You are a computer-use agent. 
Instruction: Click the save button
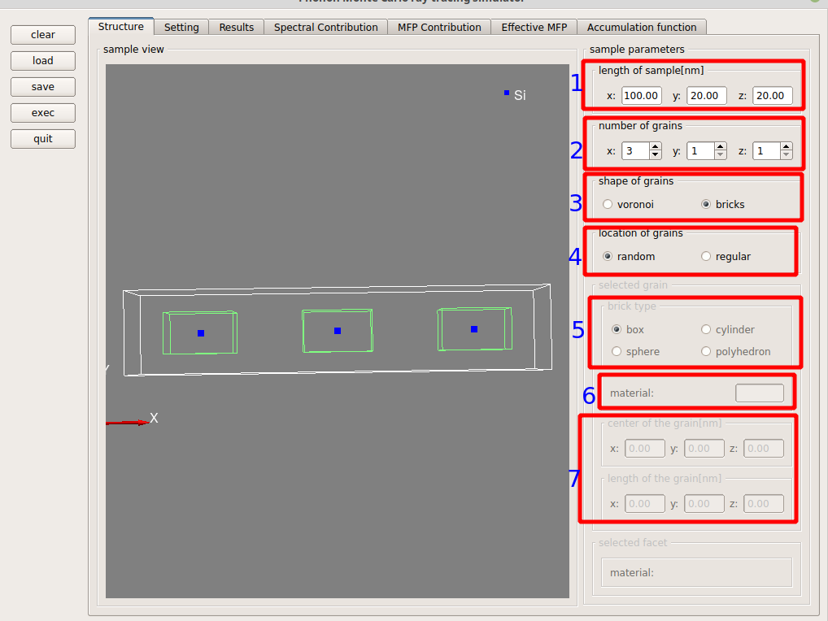pyautogui.click(x=43, y=86)
